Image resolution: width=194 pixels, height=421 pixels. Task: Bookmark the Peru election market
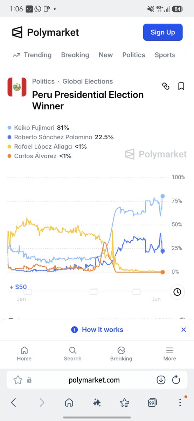tap(181, 86)
